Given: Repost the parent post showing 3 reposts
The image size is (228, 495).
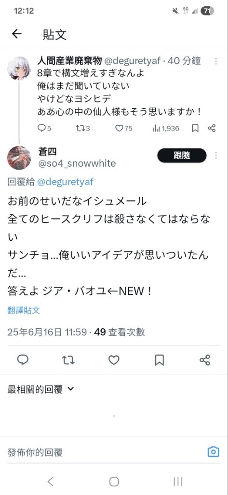Looking at the screenshot, I should (x=83, y=128).
